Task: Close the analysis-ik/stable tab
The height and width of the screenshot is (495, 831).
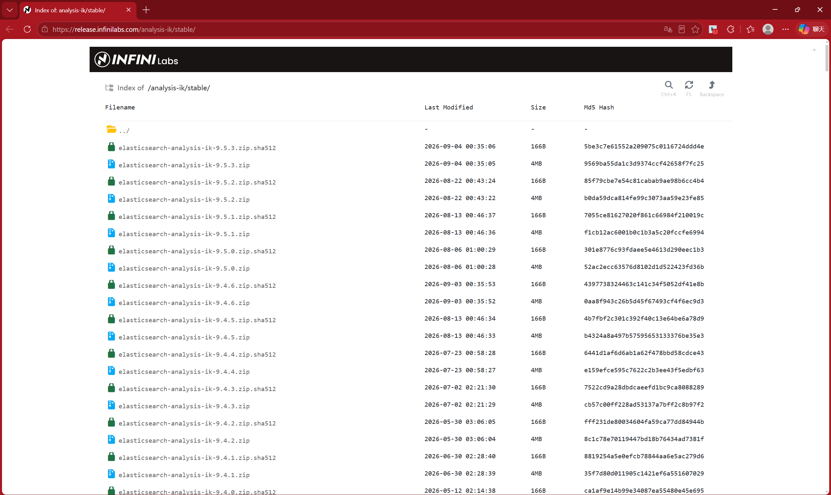Action: (128, 10)
